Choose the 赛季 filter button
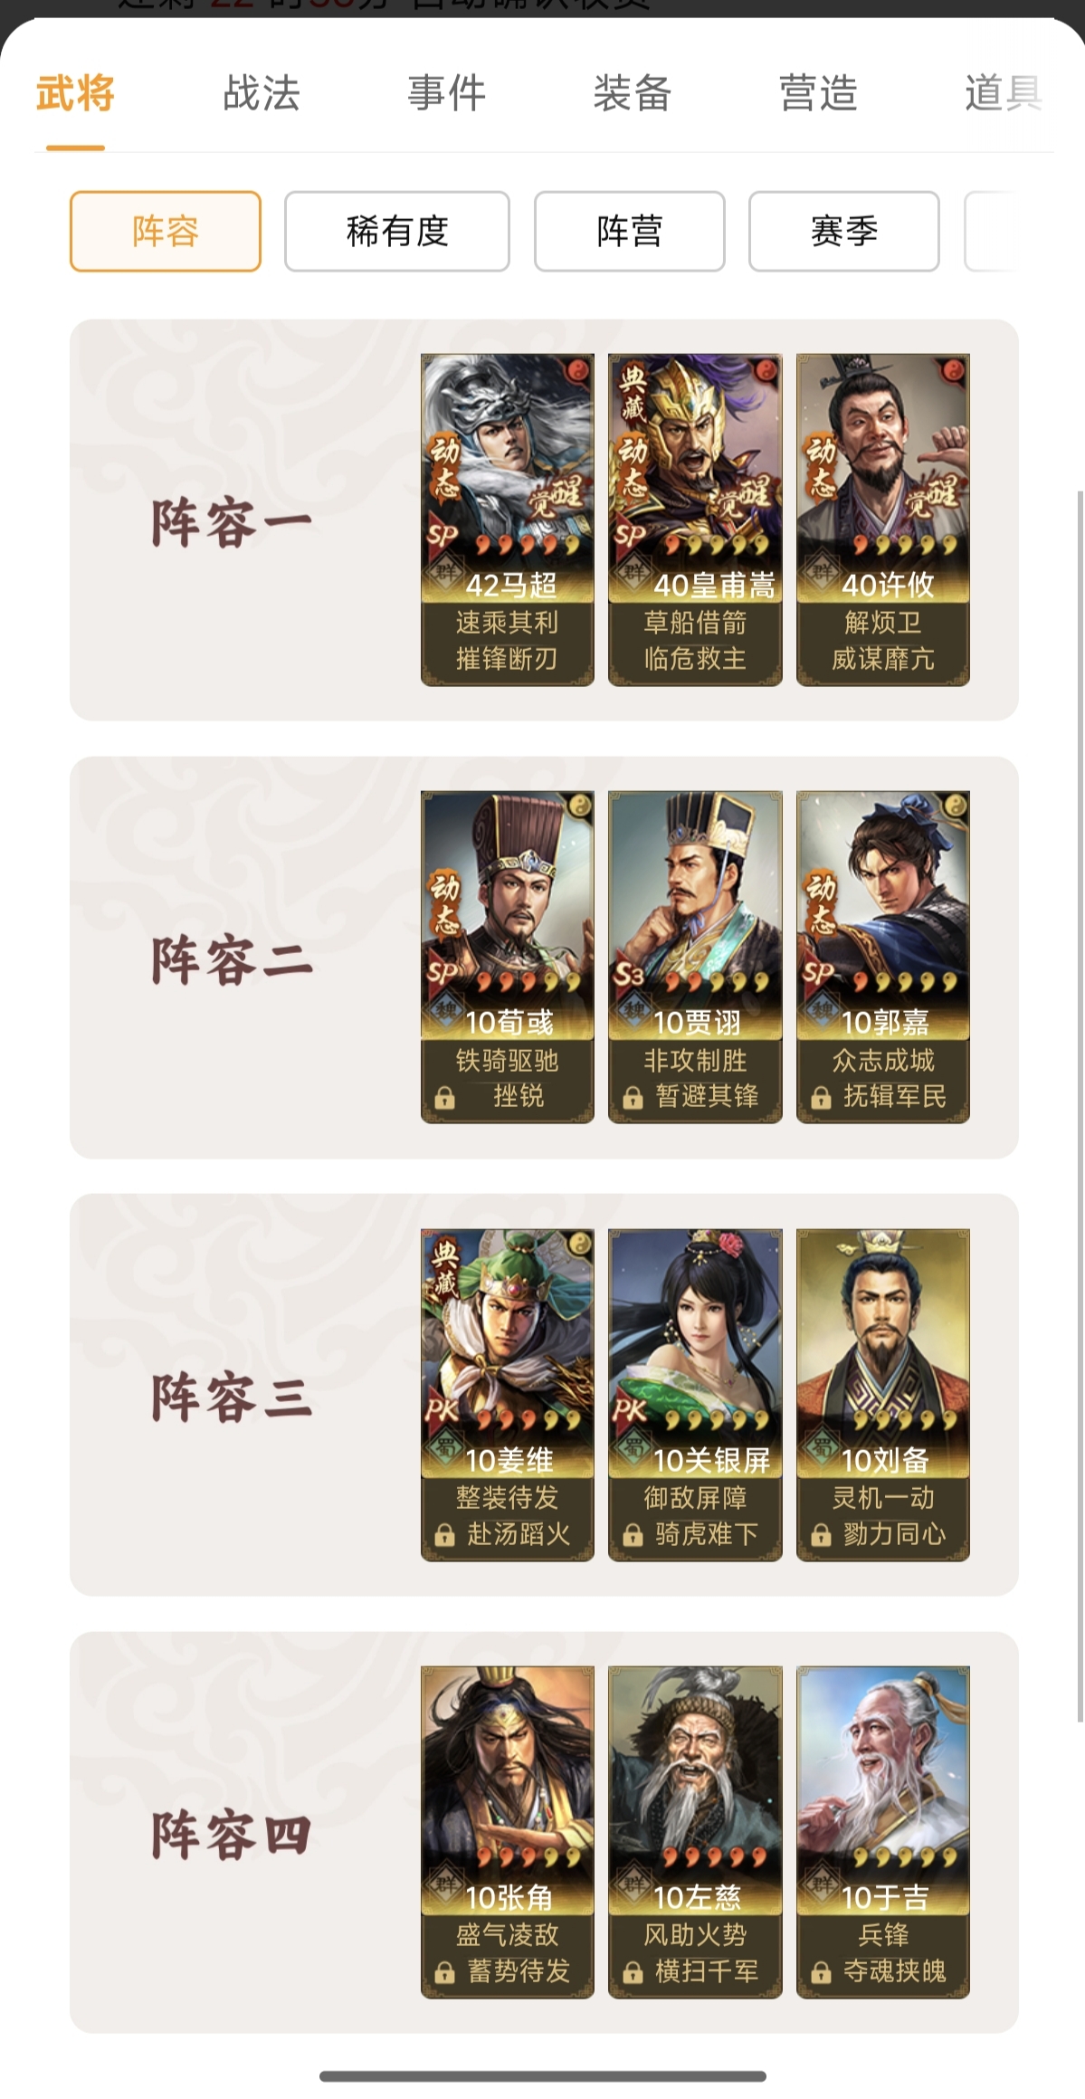 (844, 231)
